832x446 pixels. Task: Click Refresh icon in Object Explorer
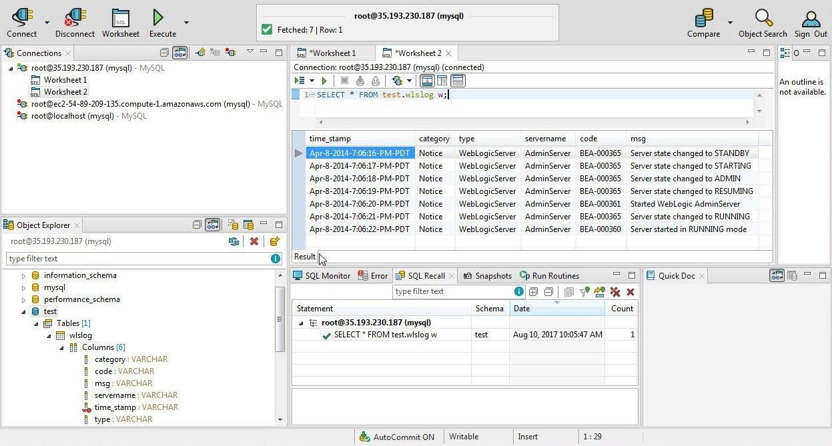233,241
